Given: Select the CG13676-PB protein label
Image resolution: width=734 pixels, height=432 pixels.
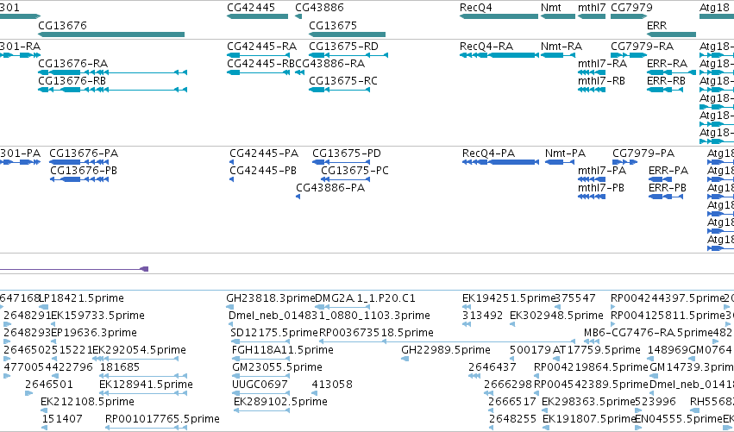Looking at the screenshot, I should coord(84,171).
